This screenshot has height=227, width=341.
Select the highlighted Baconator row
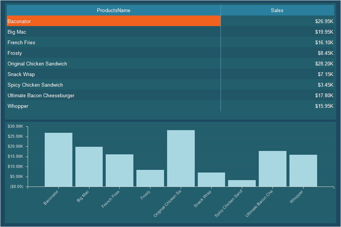click(114, 22)
